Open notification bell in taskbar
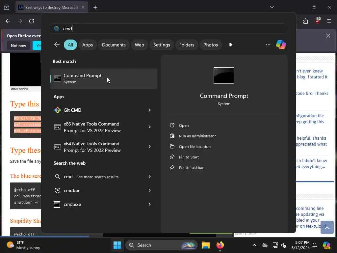The height and width of the screenshot is (253, 337). click(x=315, y=245)
